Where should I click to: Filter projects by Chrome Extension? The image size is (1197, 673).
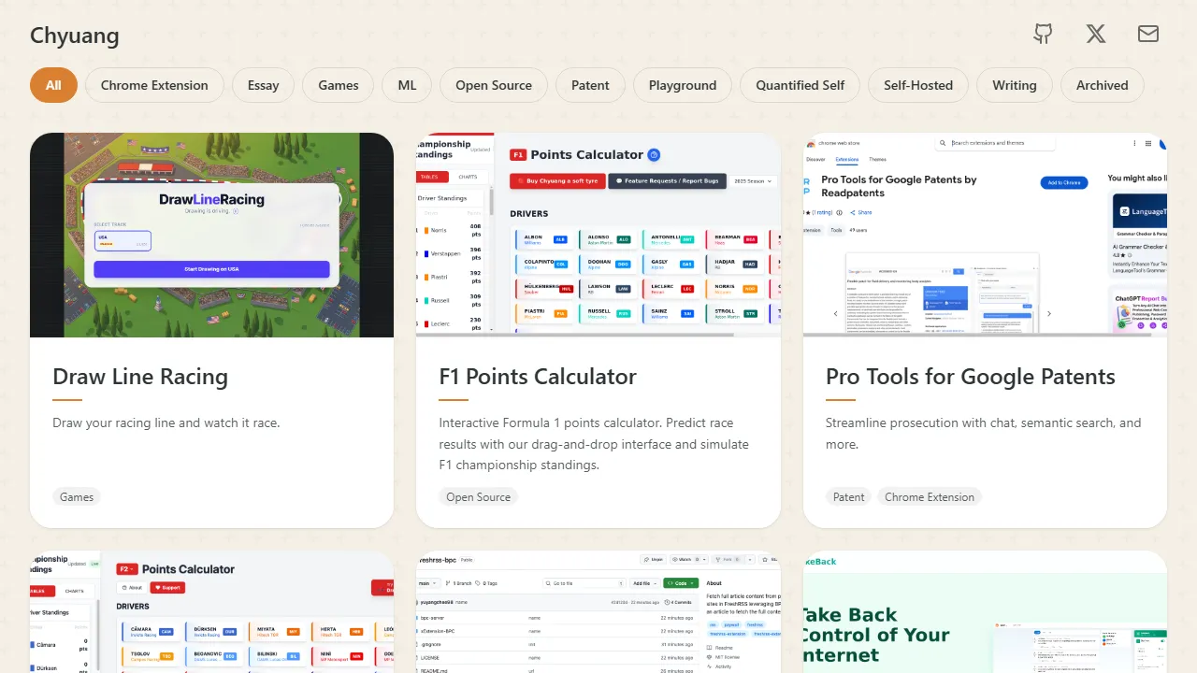[x=154, y=85]
